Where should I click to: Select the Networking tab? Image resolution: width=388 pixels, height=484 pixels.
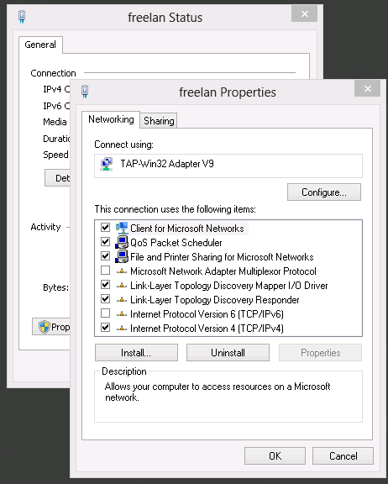pos(111,119)
